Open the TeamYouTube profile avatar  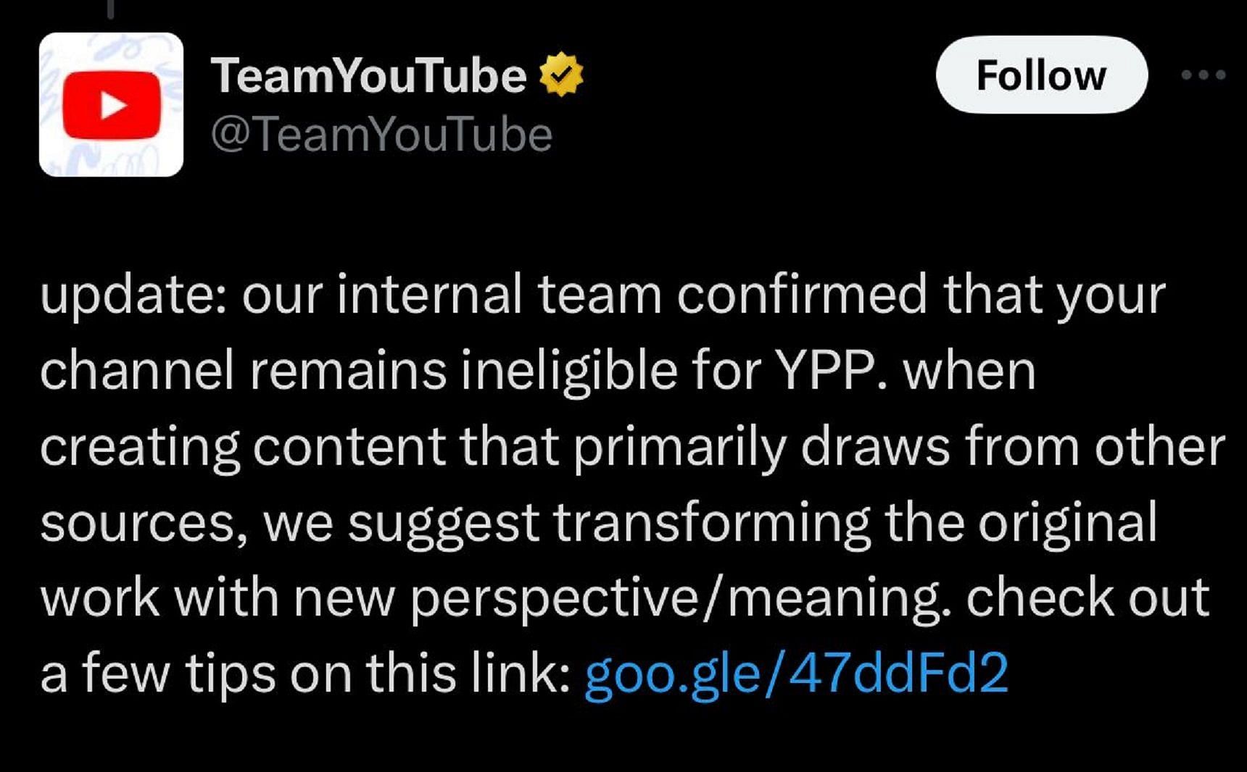111,104
